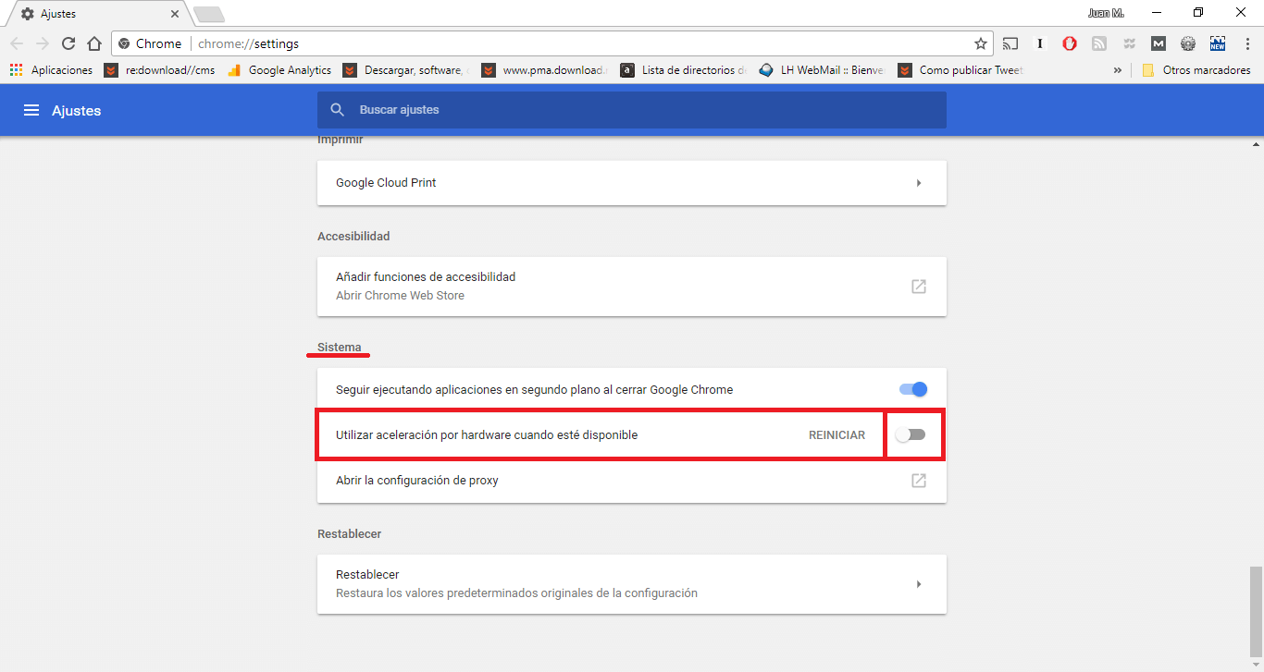
Task: Open the Como publicar Tweet bookmark
Action: coord(960,70)
